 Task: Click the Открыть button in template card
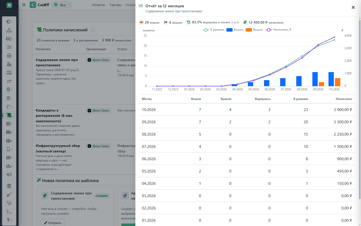point(53,222)
